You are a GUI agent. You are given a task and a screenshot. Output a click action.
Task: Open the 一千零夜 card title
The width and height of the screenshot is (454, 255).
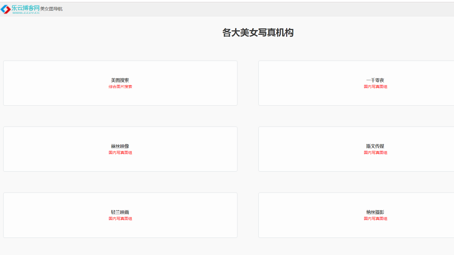375,80
